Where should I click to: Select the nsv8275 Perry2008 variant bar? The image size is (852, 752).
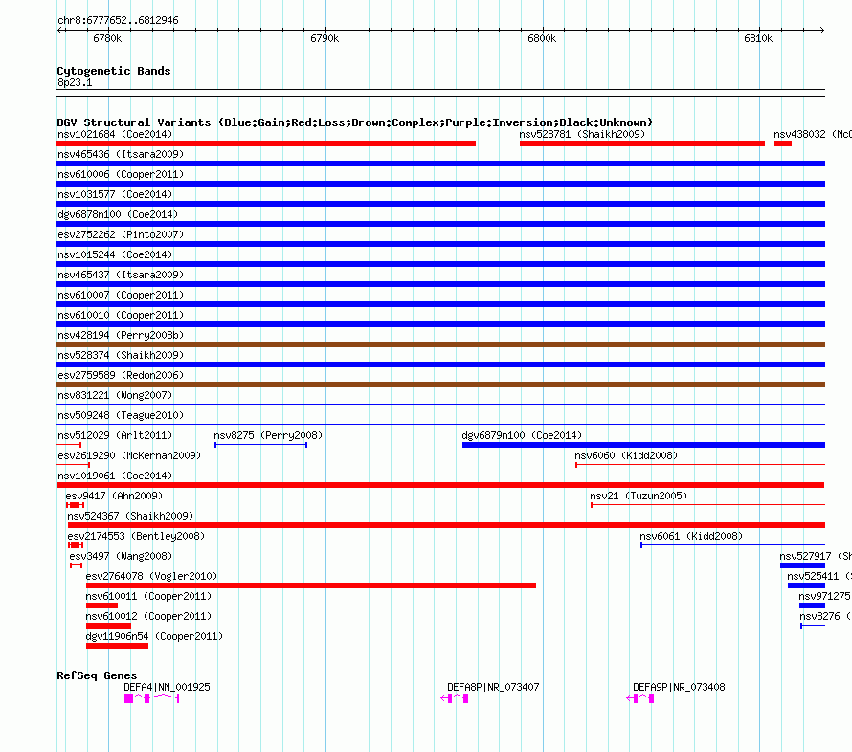[x=260, y=445]
